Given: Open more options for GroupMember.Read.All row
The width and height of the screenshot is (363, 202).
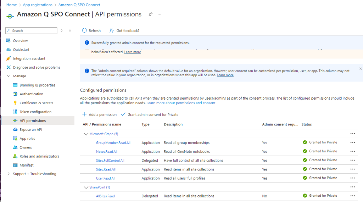Looking at the screenshot, I should [x=352, y=142].
